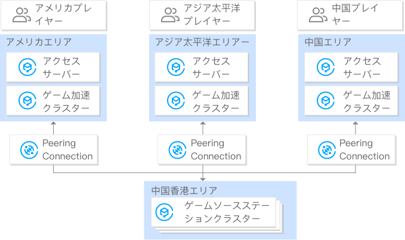Viewport: 405px width, 240px height.
Task: Click the ゲームソースステーションクラスター icon
Action: point(163,212)
